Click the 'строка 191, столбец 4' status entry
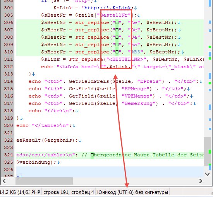This screenshot has width=213, height=197. pos(69,192)
